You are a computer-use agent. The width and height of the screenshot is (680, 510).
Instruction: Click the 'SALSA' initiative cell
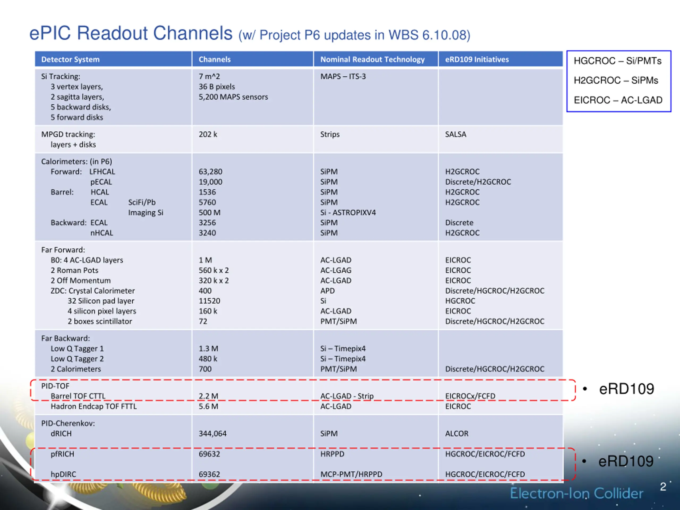tap(456, 134)
